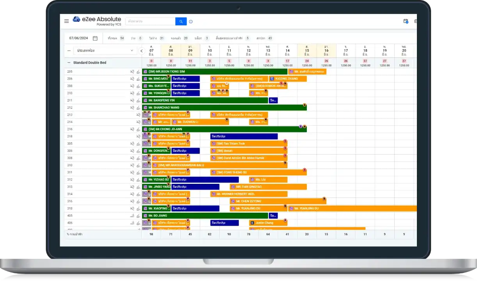Click no-smoking icon for room 205

click(132, 72)
